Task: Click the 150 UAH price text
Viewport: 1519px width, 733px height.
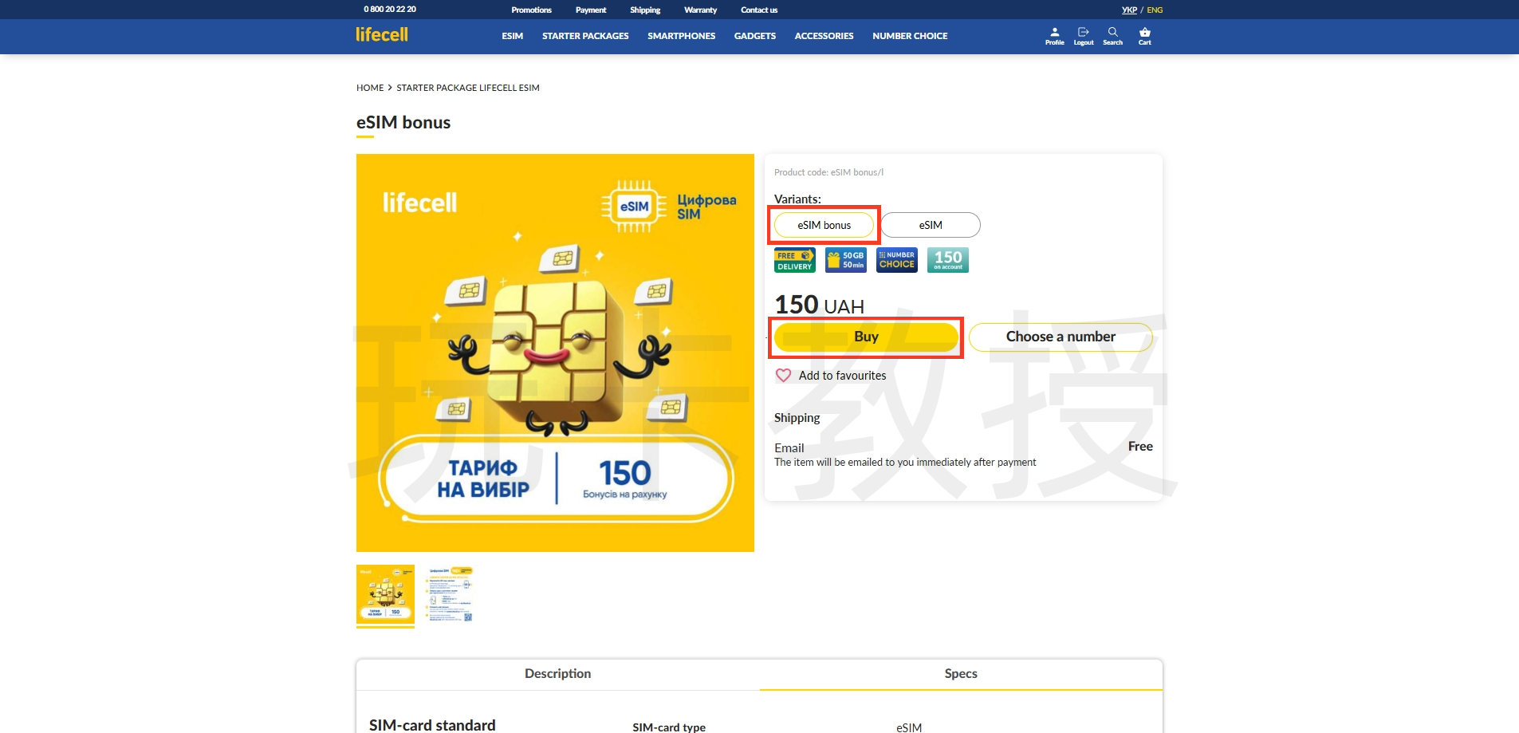Action: point(819,305)
